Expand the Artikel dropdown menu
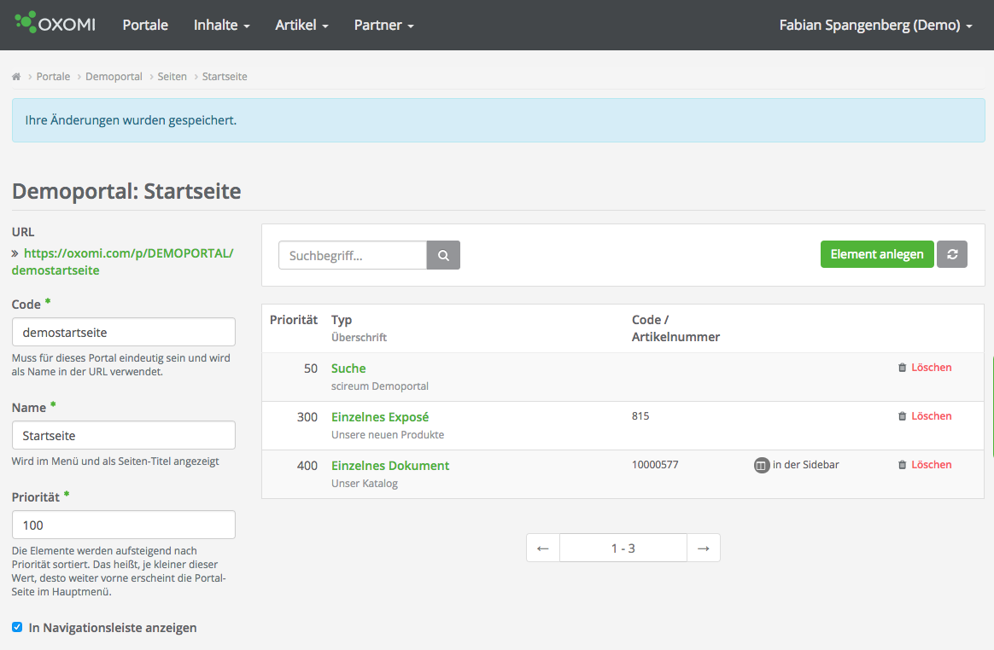Screen dimensions: 994x650 click(x=301, y=25)
